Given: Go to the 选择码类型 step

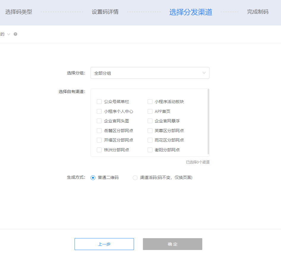Looking at the screenshot, I should [19, 12].
